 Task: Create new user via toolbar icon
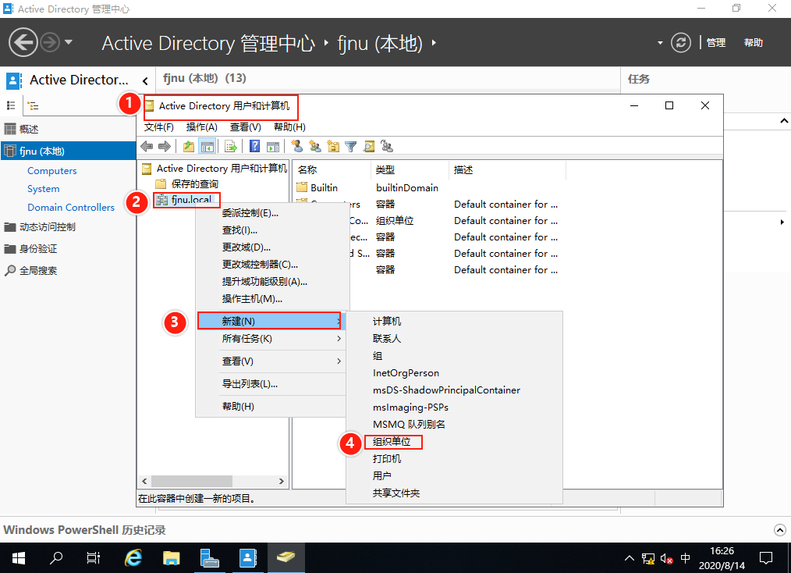297,147
